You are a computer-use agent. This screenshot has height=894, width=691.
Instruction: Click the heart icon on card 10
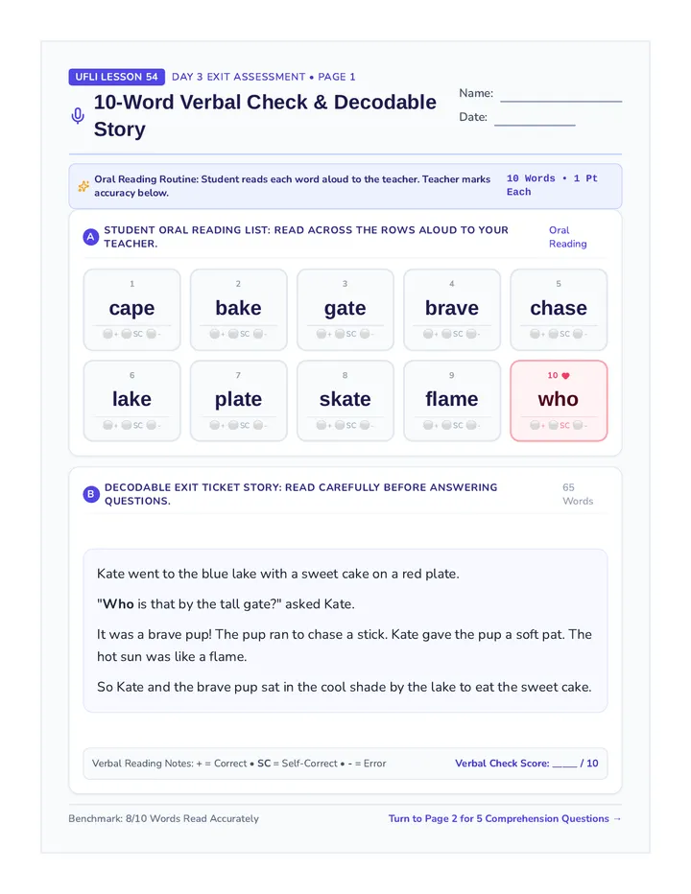[565, 376]
